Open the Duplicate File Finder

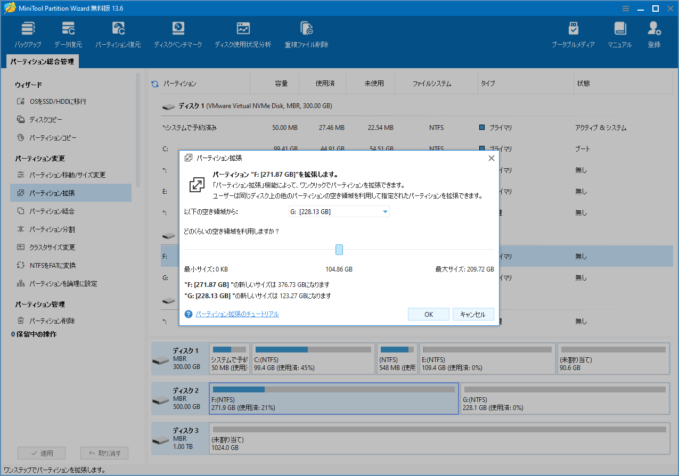pyautogui.click(x=306, y=33)
